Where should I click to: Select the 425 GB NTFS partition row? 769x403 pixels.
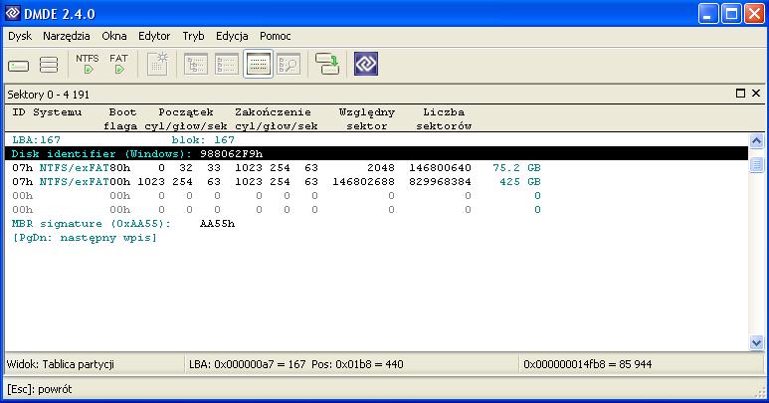click(376, 181)
